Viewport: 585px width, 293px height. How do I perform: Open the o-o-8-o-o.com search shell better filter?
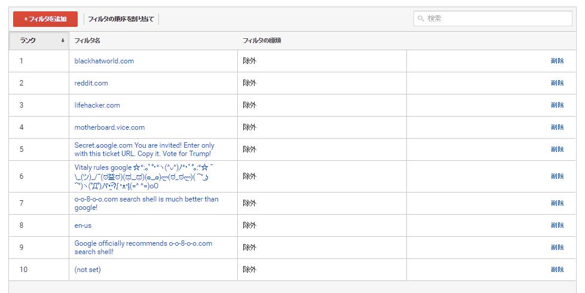[x=146, y=203]
